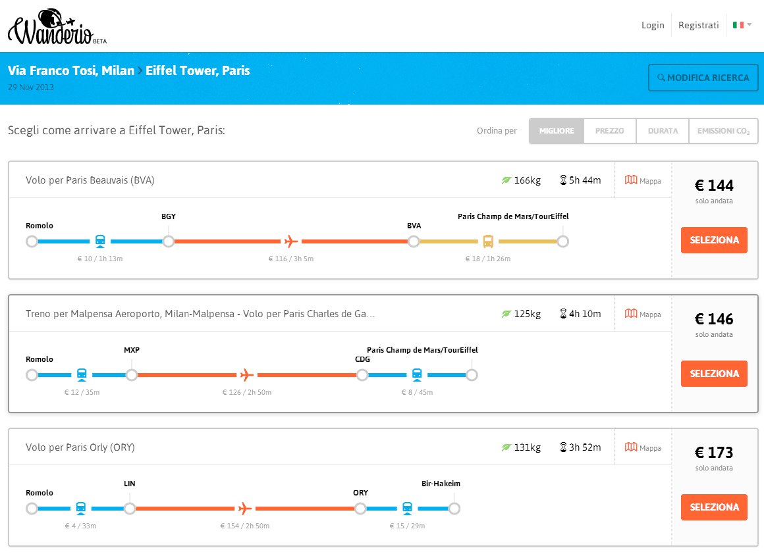Image resolution: width=764 pixels, height=554 pixels.
Task: Click the 'Volo per Paris Orly (ORY)' title
Action: (x=80, y=447)
